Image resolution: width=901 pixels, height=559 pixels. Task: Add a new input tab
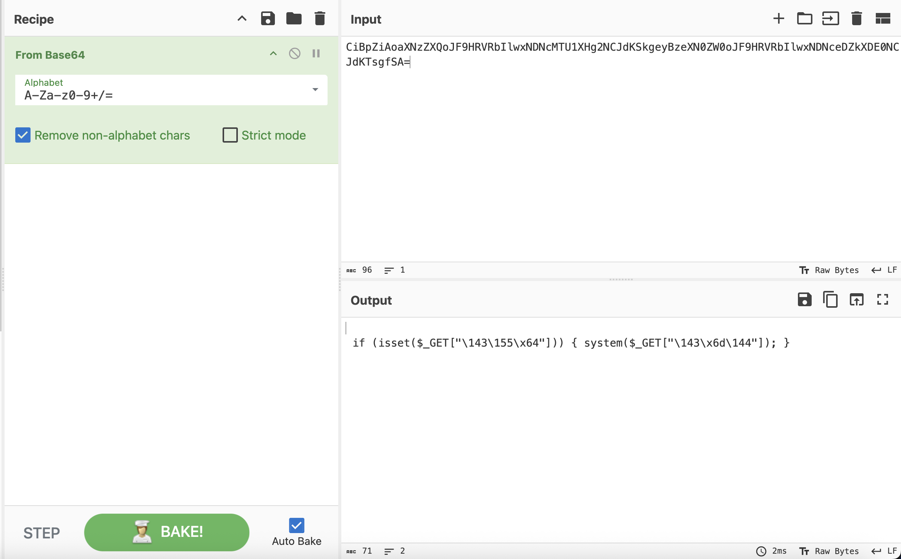[778, 19]
